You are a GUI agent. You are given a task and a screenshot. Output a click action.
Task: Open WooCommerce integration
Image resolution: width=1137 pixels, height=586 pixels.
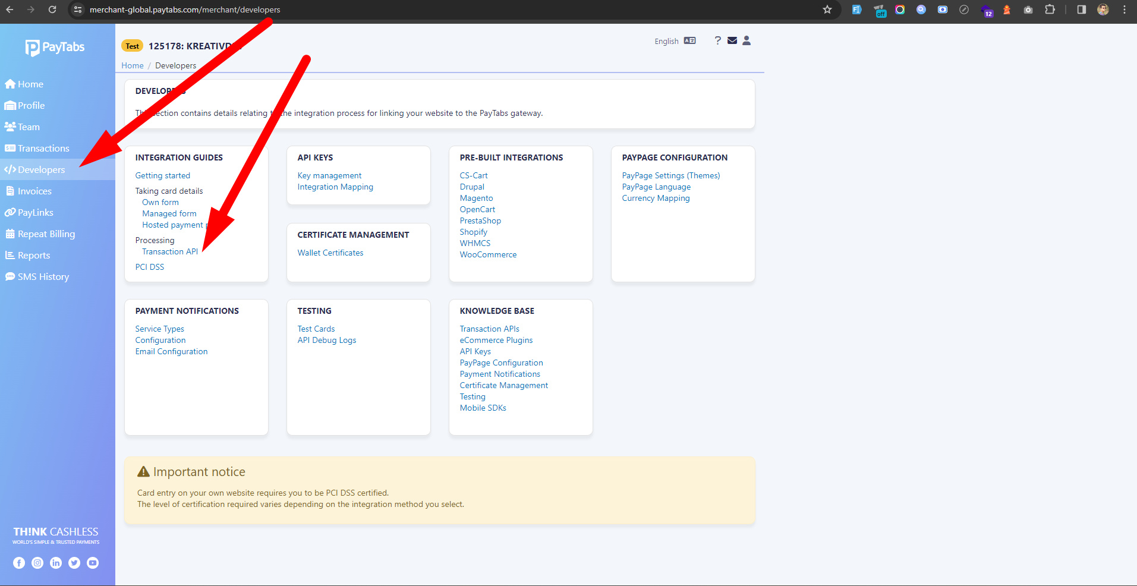pos(488,254)
